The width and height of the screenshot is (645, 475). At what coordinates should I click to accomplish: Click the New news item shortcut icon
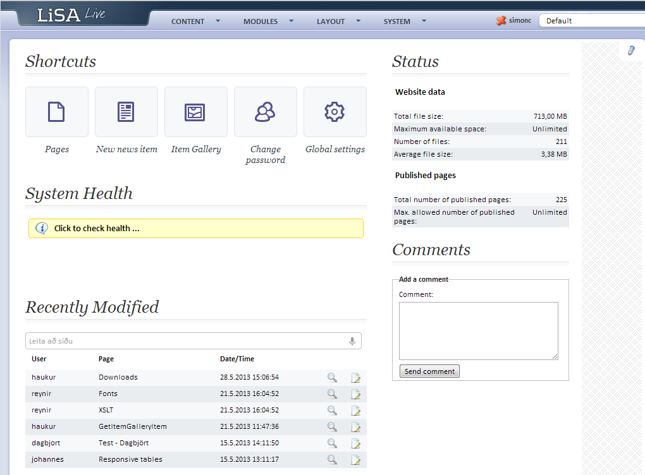click(x=126, y=112)
